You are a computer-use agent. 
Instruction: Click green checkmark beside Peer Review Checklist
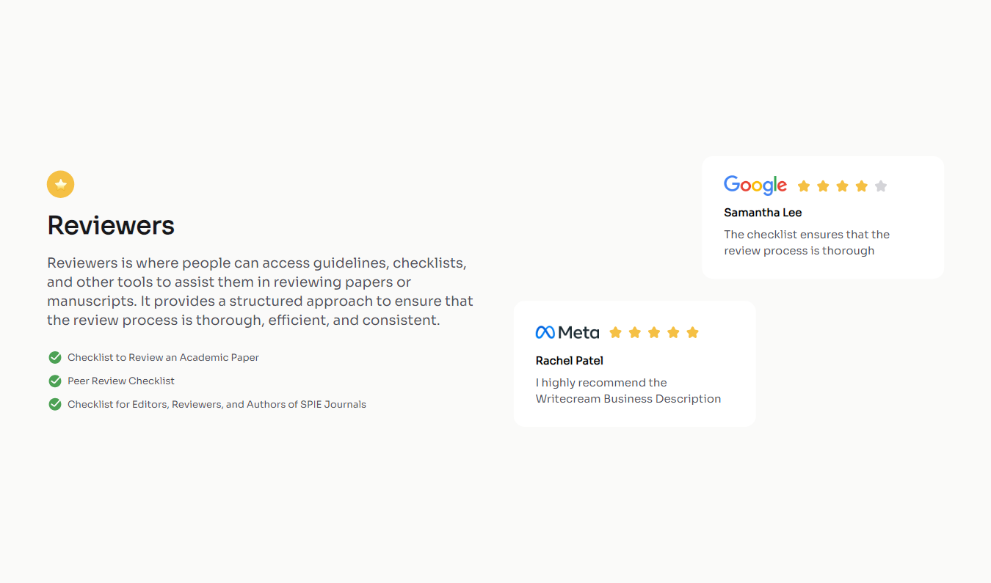pos(55,381)
